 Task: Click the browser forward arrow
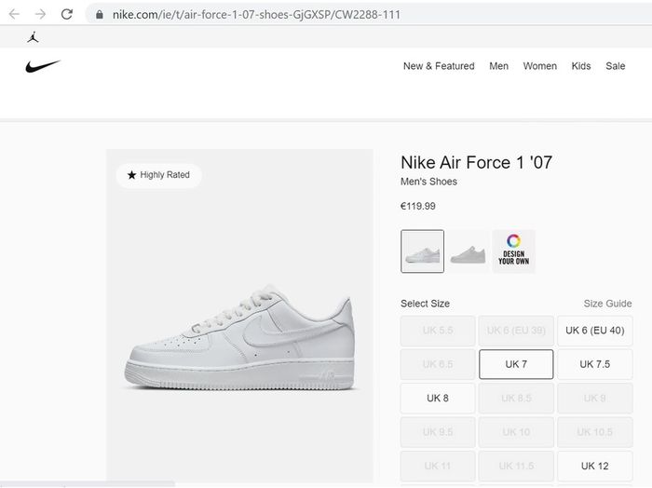[40, 14]
